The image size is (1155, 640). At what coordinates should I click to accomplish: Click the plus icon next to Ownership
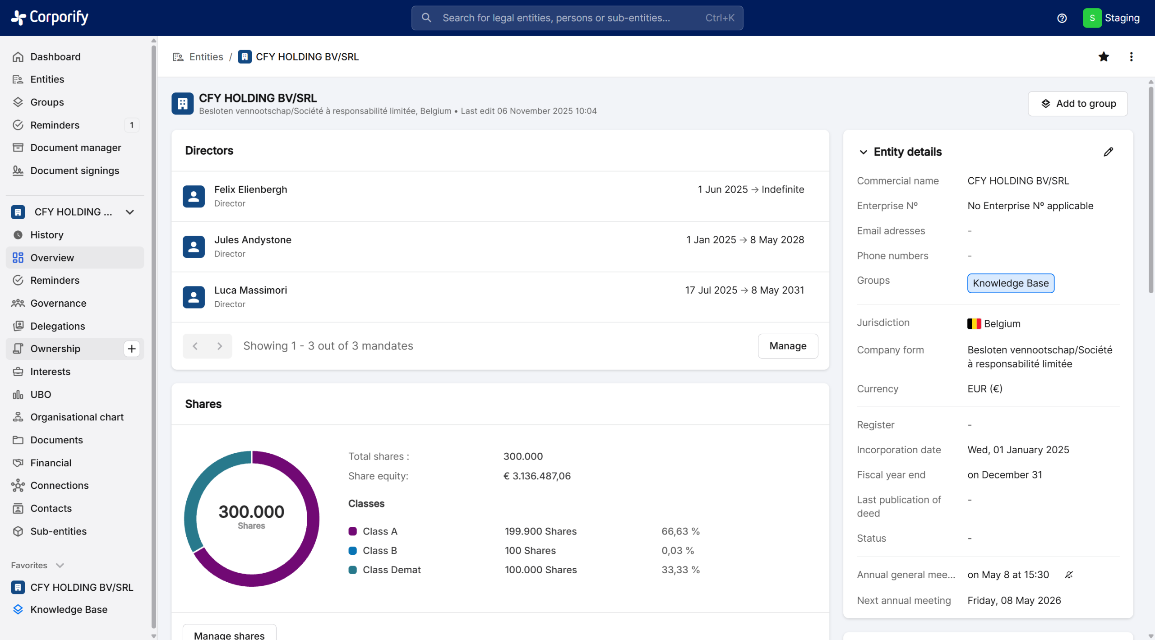coord(131,349)
